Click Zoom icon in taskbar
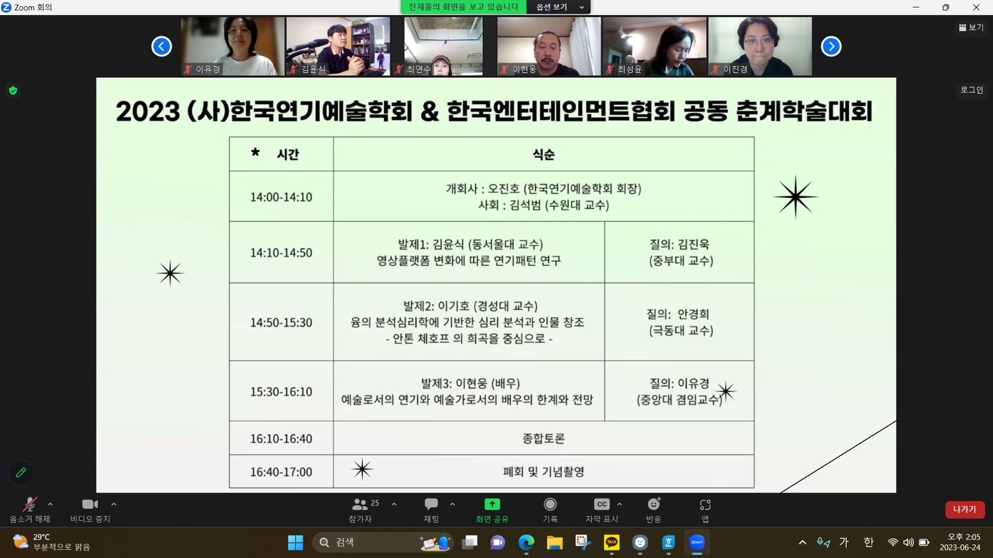This screenshot has width=993, height=558. pos(697,543)
